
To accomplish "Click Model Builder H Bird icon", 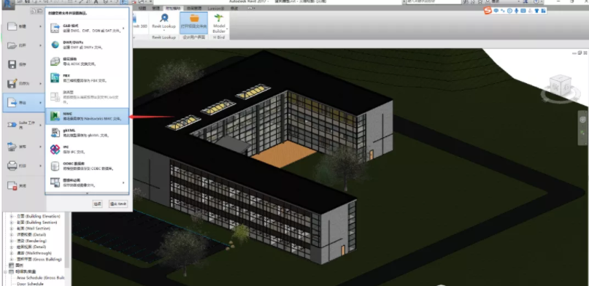I will pos(219,18).
